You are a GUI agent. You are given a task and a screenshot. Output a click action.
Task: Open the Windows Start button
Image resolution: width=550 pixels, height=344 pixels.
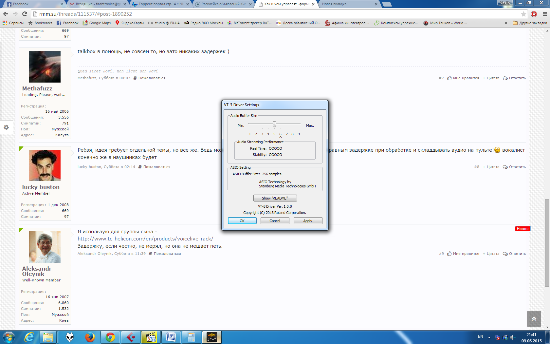(x=9, y=337)
